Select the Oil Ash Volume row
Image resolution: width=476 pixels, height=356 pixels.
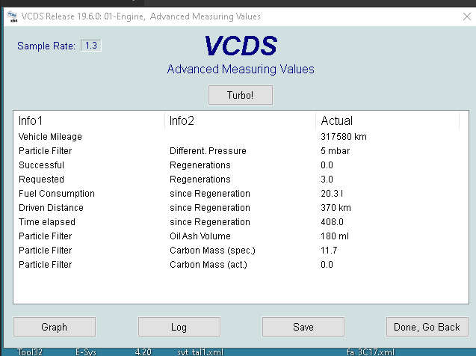pyautogui.click(x=200, y=236)
